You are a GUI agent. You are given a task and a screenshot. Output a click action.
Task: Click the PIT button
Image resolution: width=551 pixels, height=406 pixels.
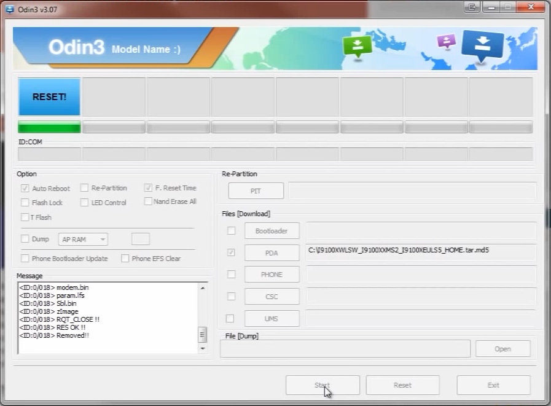click(256, 191)
